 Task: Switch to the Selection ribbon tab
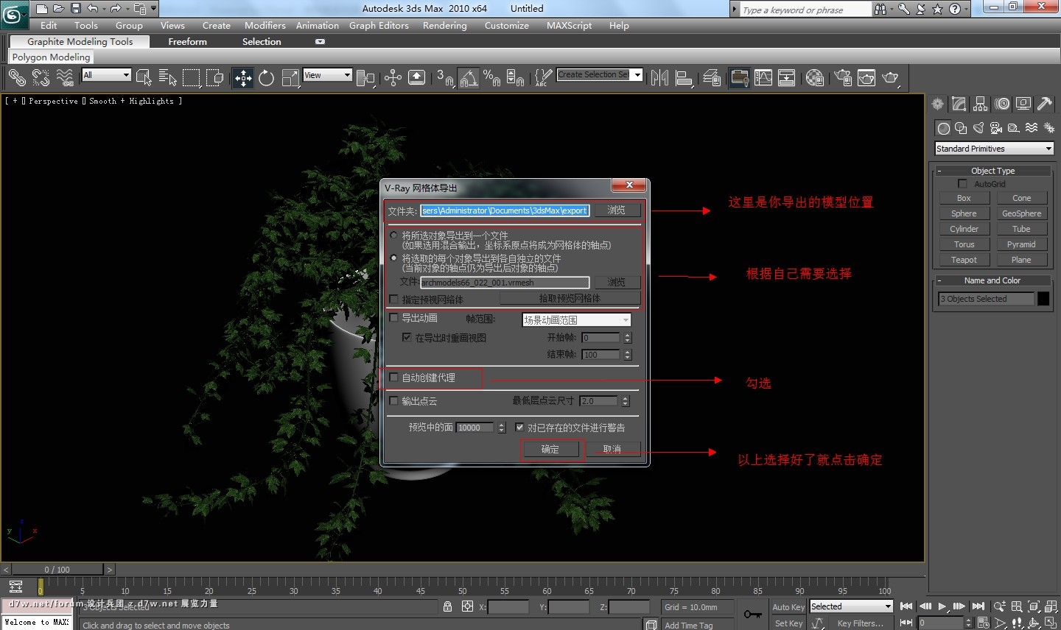pyautogui.click(x=262, y=42)
